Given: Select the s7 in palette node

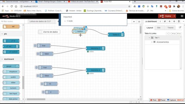Looking at the screenshot, I should point(11,41).
